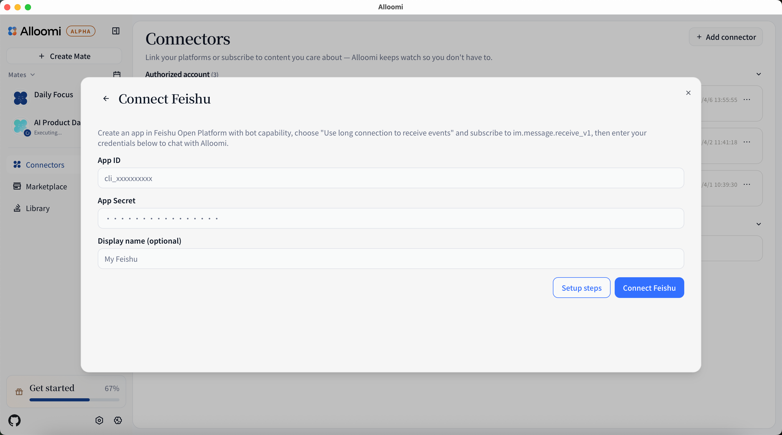The image size is (782, 435).
Task: Close the Connect Feishu dialog
Action: 688,93
